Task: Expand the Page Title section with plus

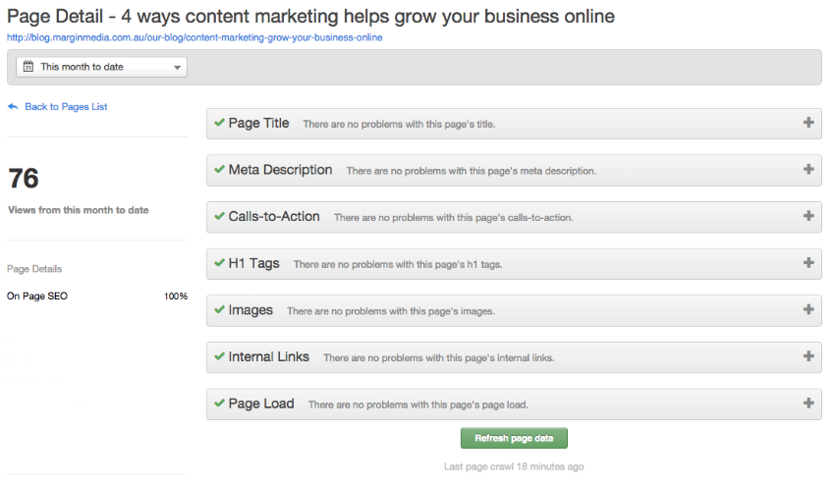Action: [x=808, y=123]
